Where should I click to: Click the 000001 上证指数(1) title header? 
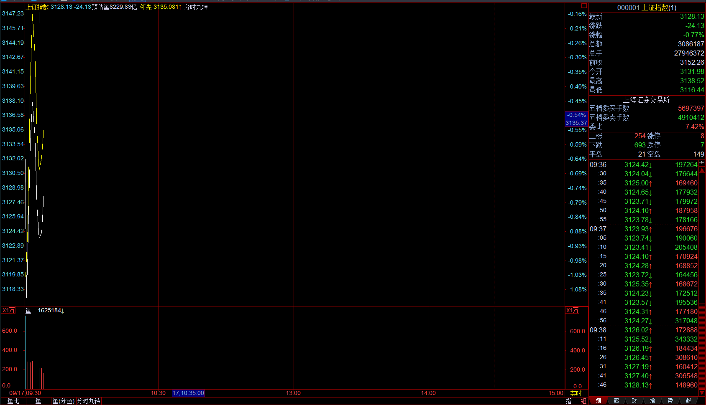click(x=647, y=8)
